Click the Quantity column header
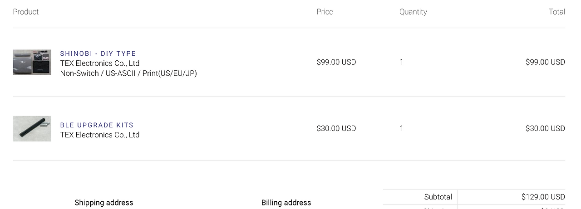This screenshot has height=209, width=581. coord(413,12)
